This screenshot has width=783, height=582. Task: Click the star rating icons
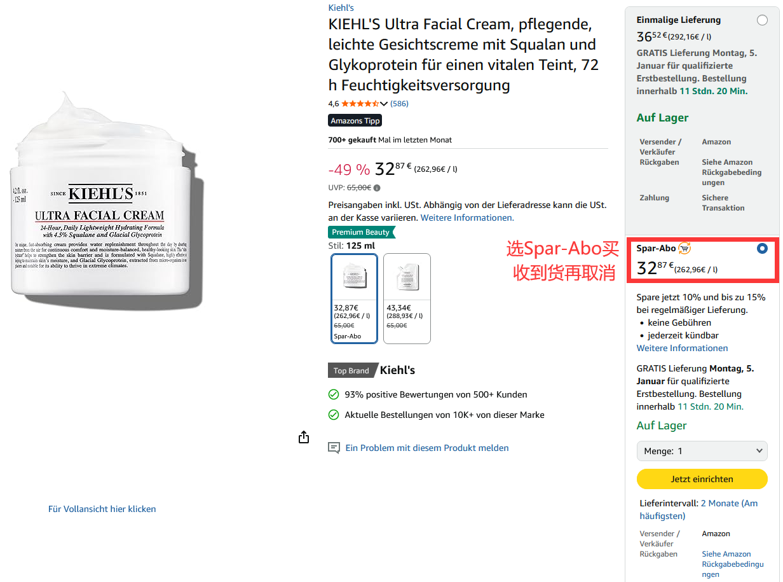[x=360, y=104]
